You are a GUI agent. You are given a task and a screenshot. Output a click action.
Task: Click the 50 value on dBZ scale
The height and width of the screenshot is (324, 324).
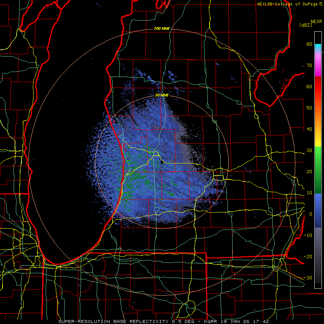309,108
